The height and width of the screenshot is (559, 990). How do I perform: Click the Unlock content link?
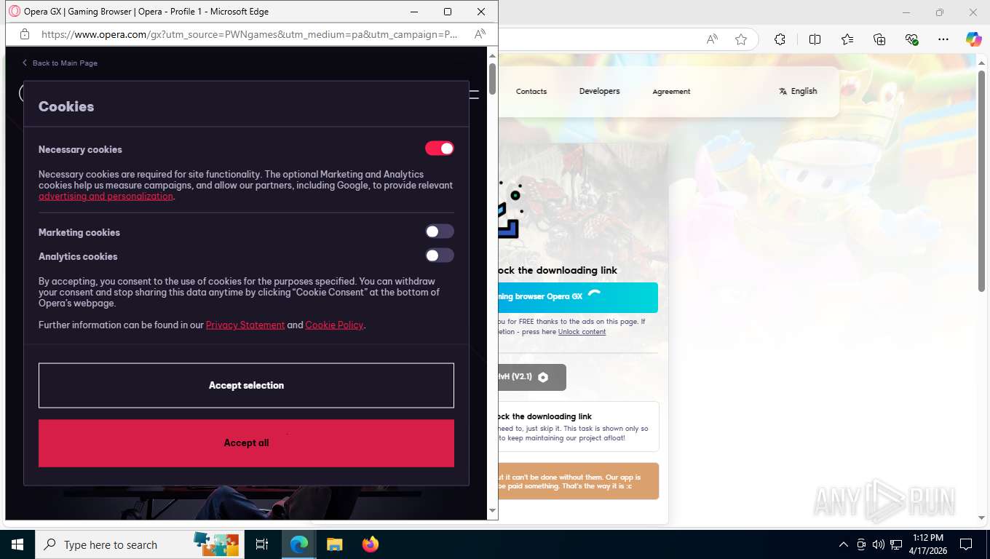(582, 332)
